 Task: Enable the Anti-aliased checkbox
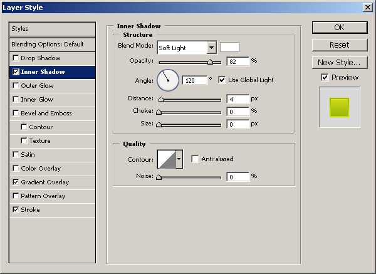(x=195, y=159)
